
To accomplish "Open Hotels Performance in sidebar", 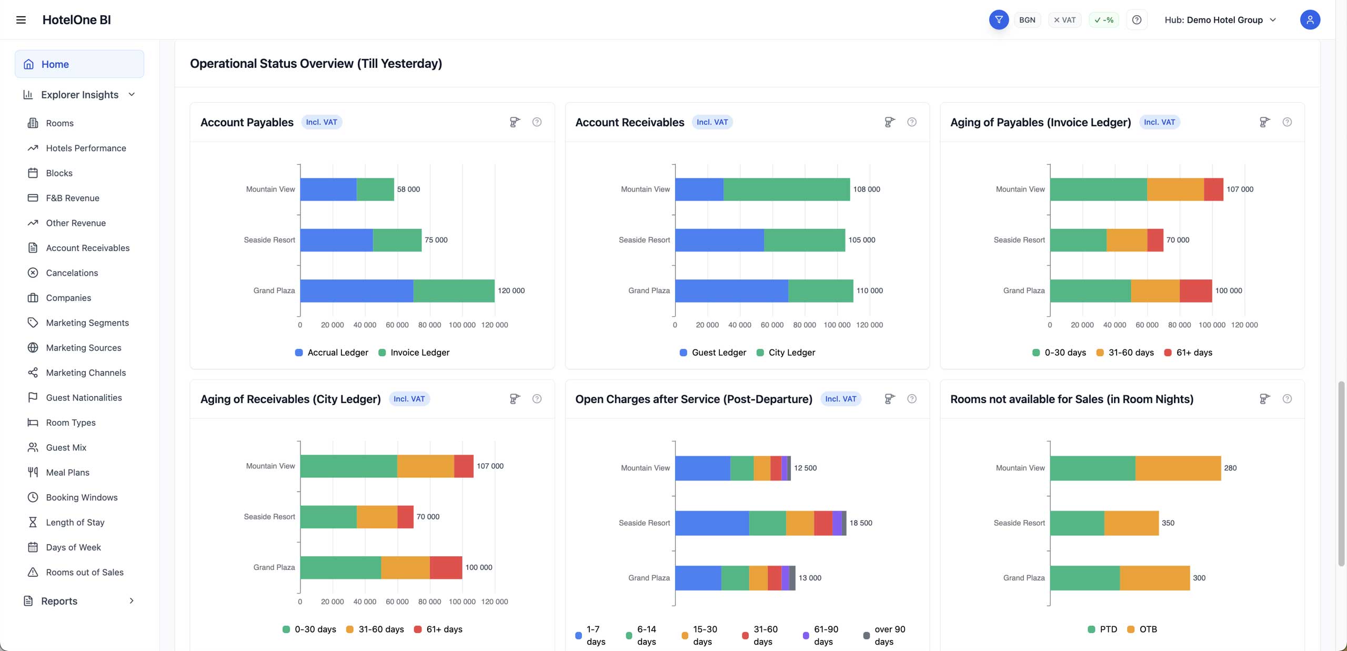I will pos(86,148).
